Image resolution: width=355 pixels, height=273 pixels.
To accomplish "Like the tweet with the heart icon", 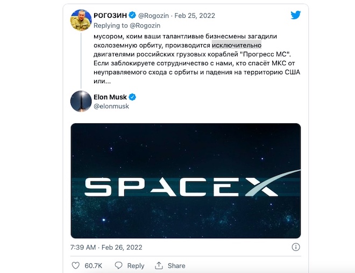I will (75, 265).
